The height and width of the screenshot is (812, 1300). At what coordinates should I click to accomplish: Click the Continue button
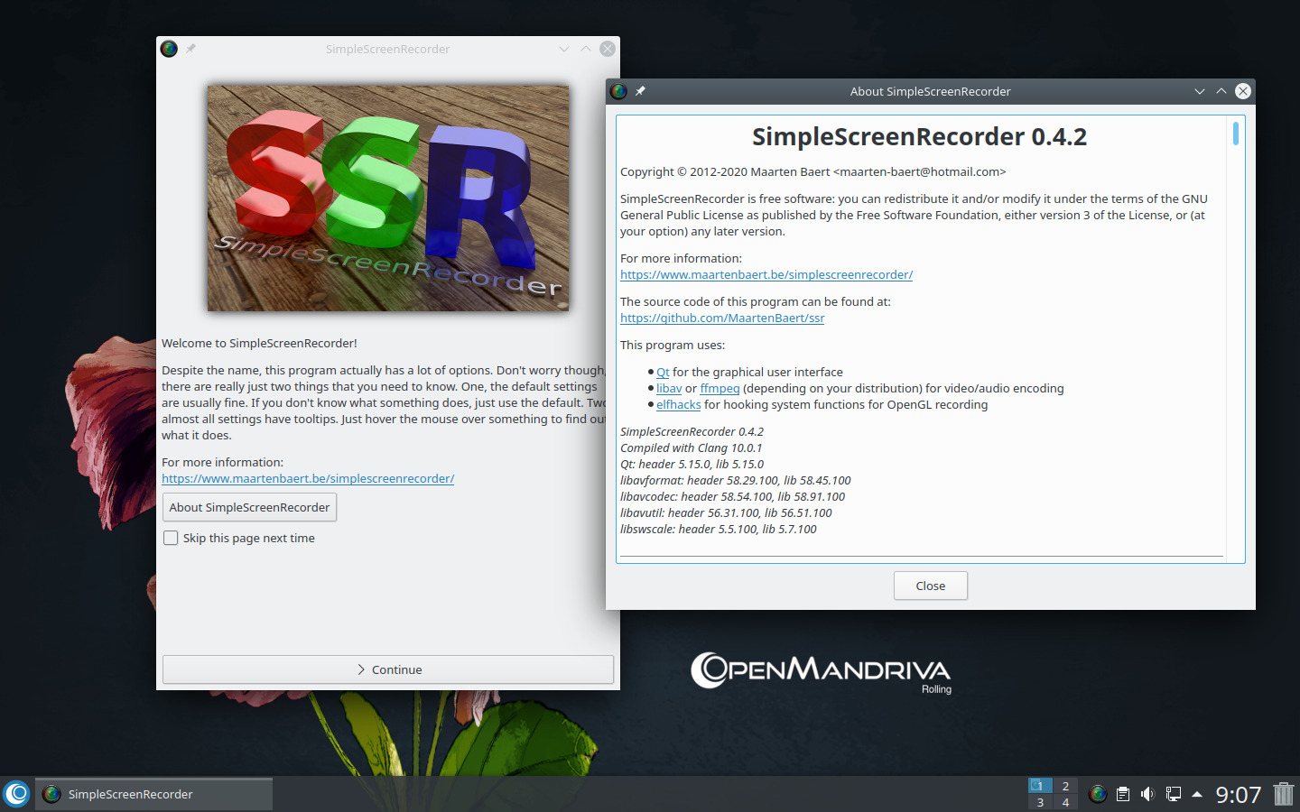pyautogui.click(x=388, y=669)
